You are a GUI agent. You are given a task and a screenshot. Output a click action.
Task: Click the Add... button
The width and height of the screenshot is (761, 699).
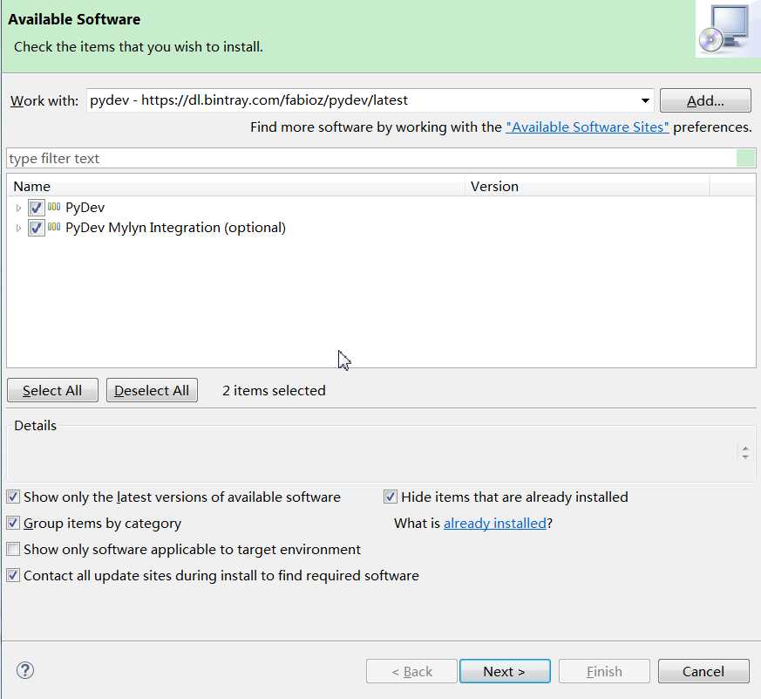[705, 100]
